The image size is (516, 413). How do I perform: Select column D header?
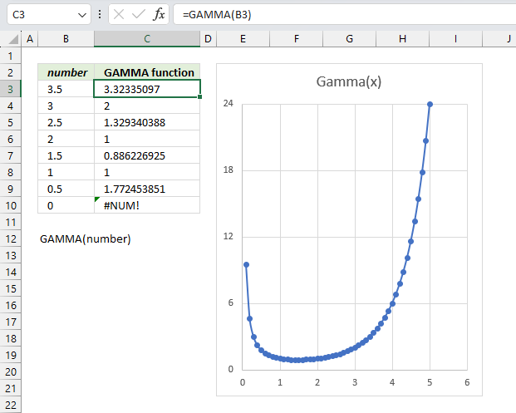pos(208,39)
